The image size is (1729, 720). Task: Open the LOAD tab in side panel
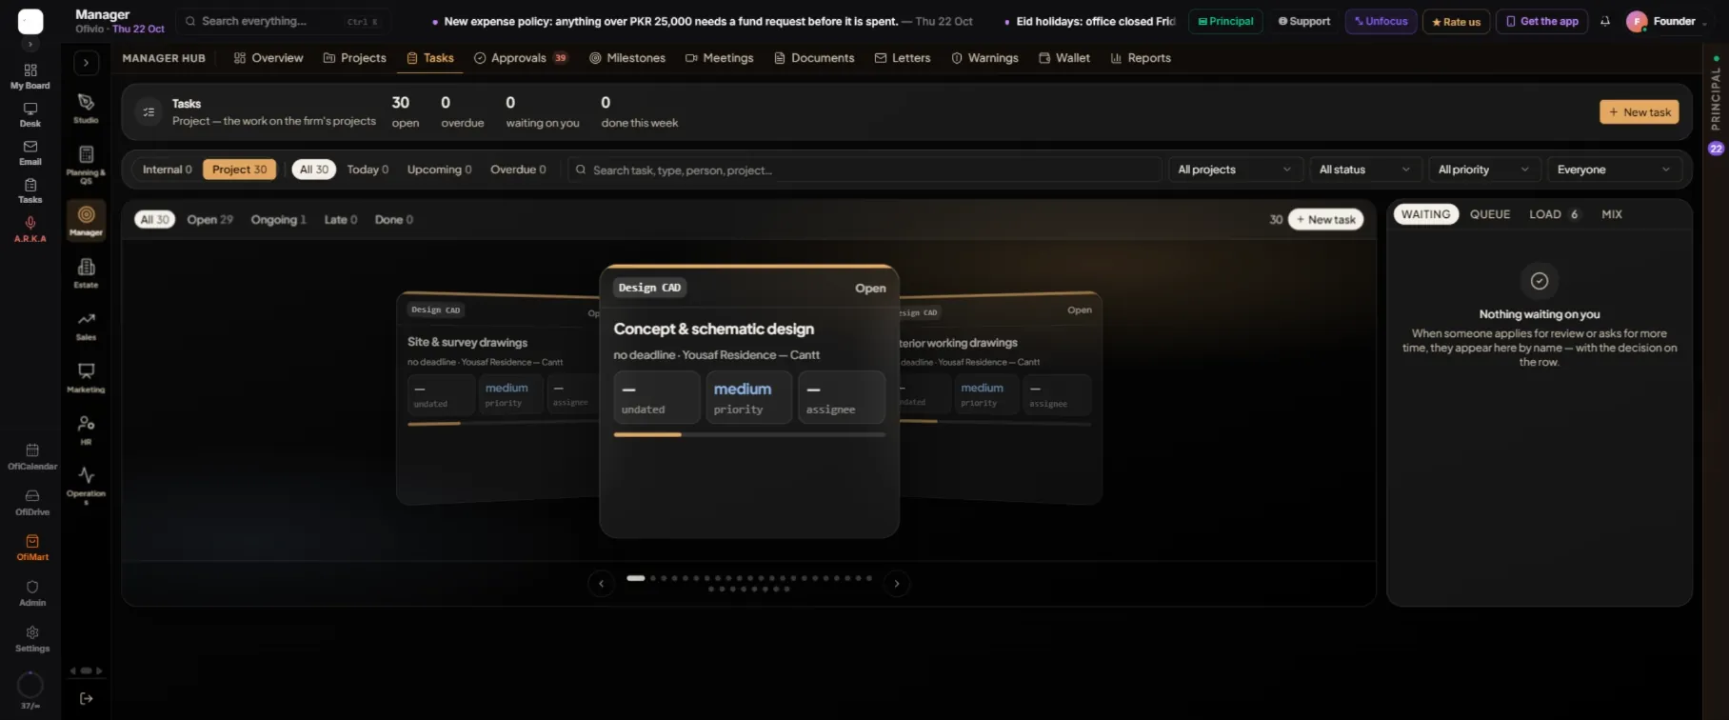(x=1555, y=214)
